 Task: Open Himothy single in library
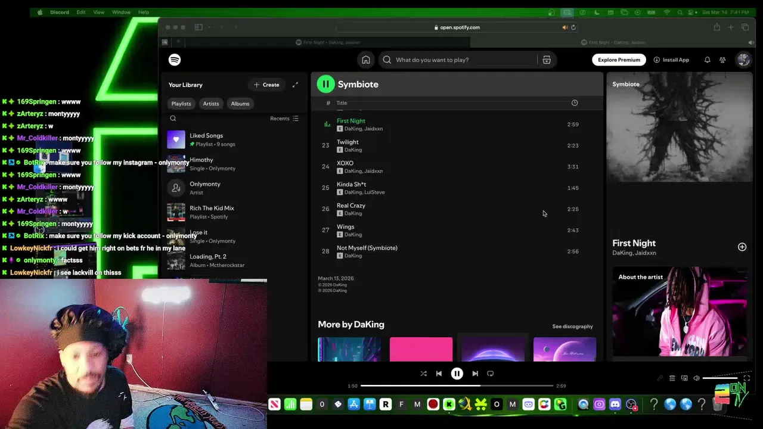click(234, 164)
